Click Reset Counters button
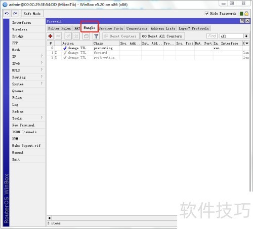Viewport: 253px width, 229px height. pyautogui.click(x=121, y=36)
